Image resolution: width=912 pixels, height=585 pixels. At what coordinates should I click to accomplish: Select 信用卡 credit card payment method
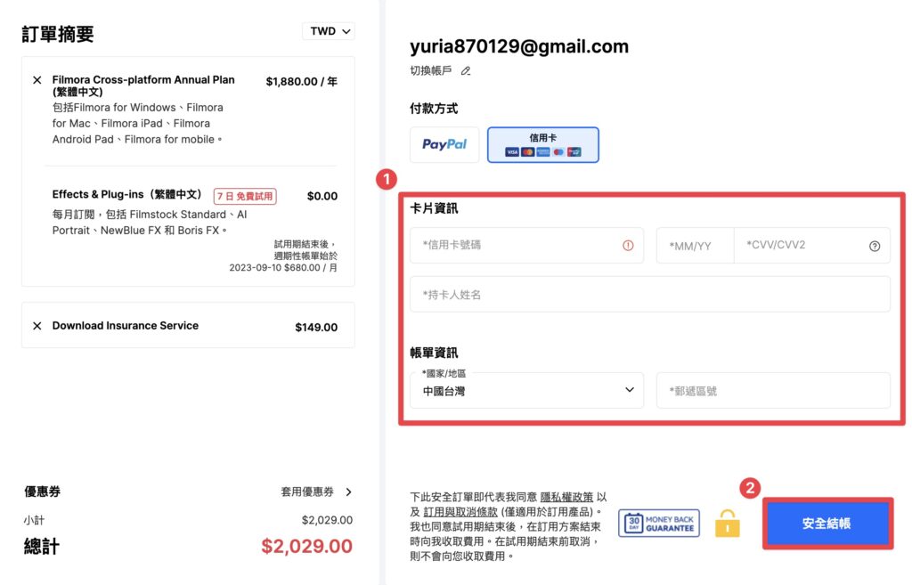tap(543, 145)
